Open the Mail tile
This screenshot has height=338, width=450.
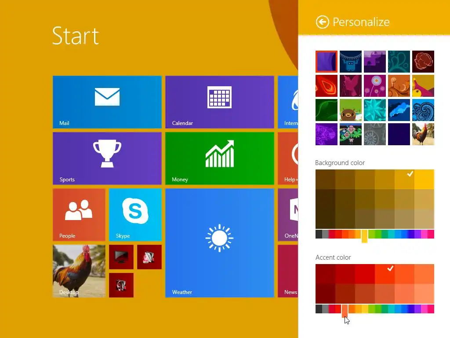click(107, 102)
